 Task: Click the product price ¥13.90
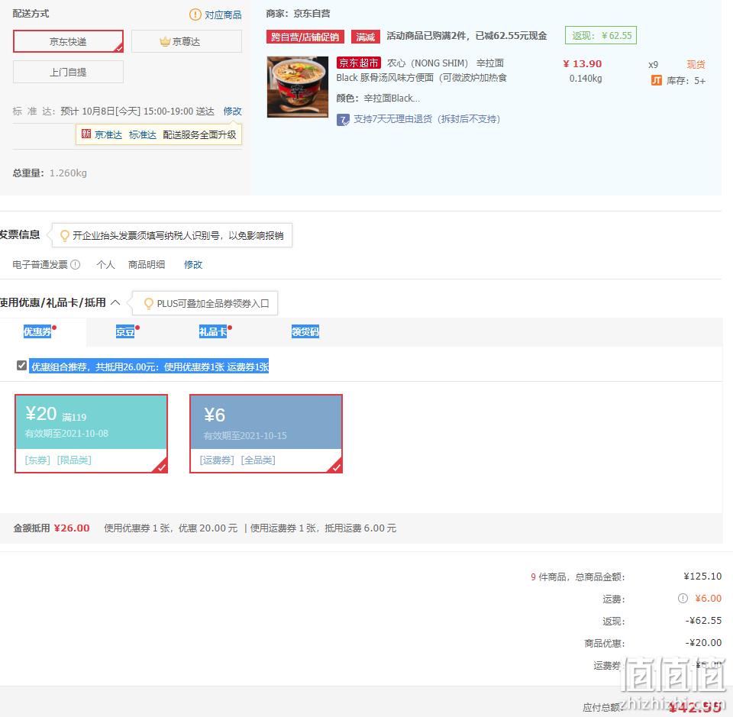point(583,63)
